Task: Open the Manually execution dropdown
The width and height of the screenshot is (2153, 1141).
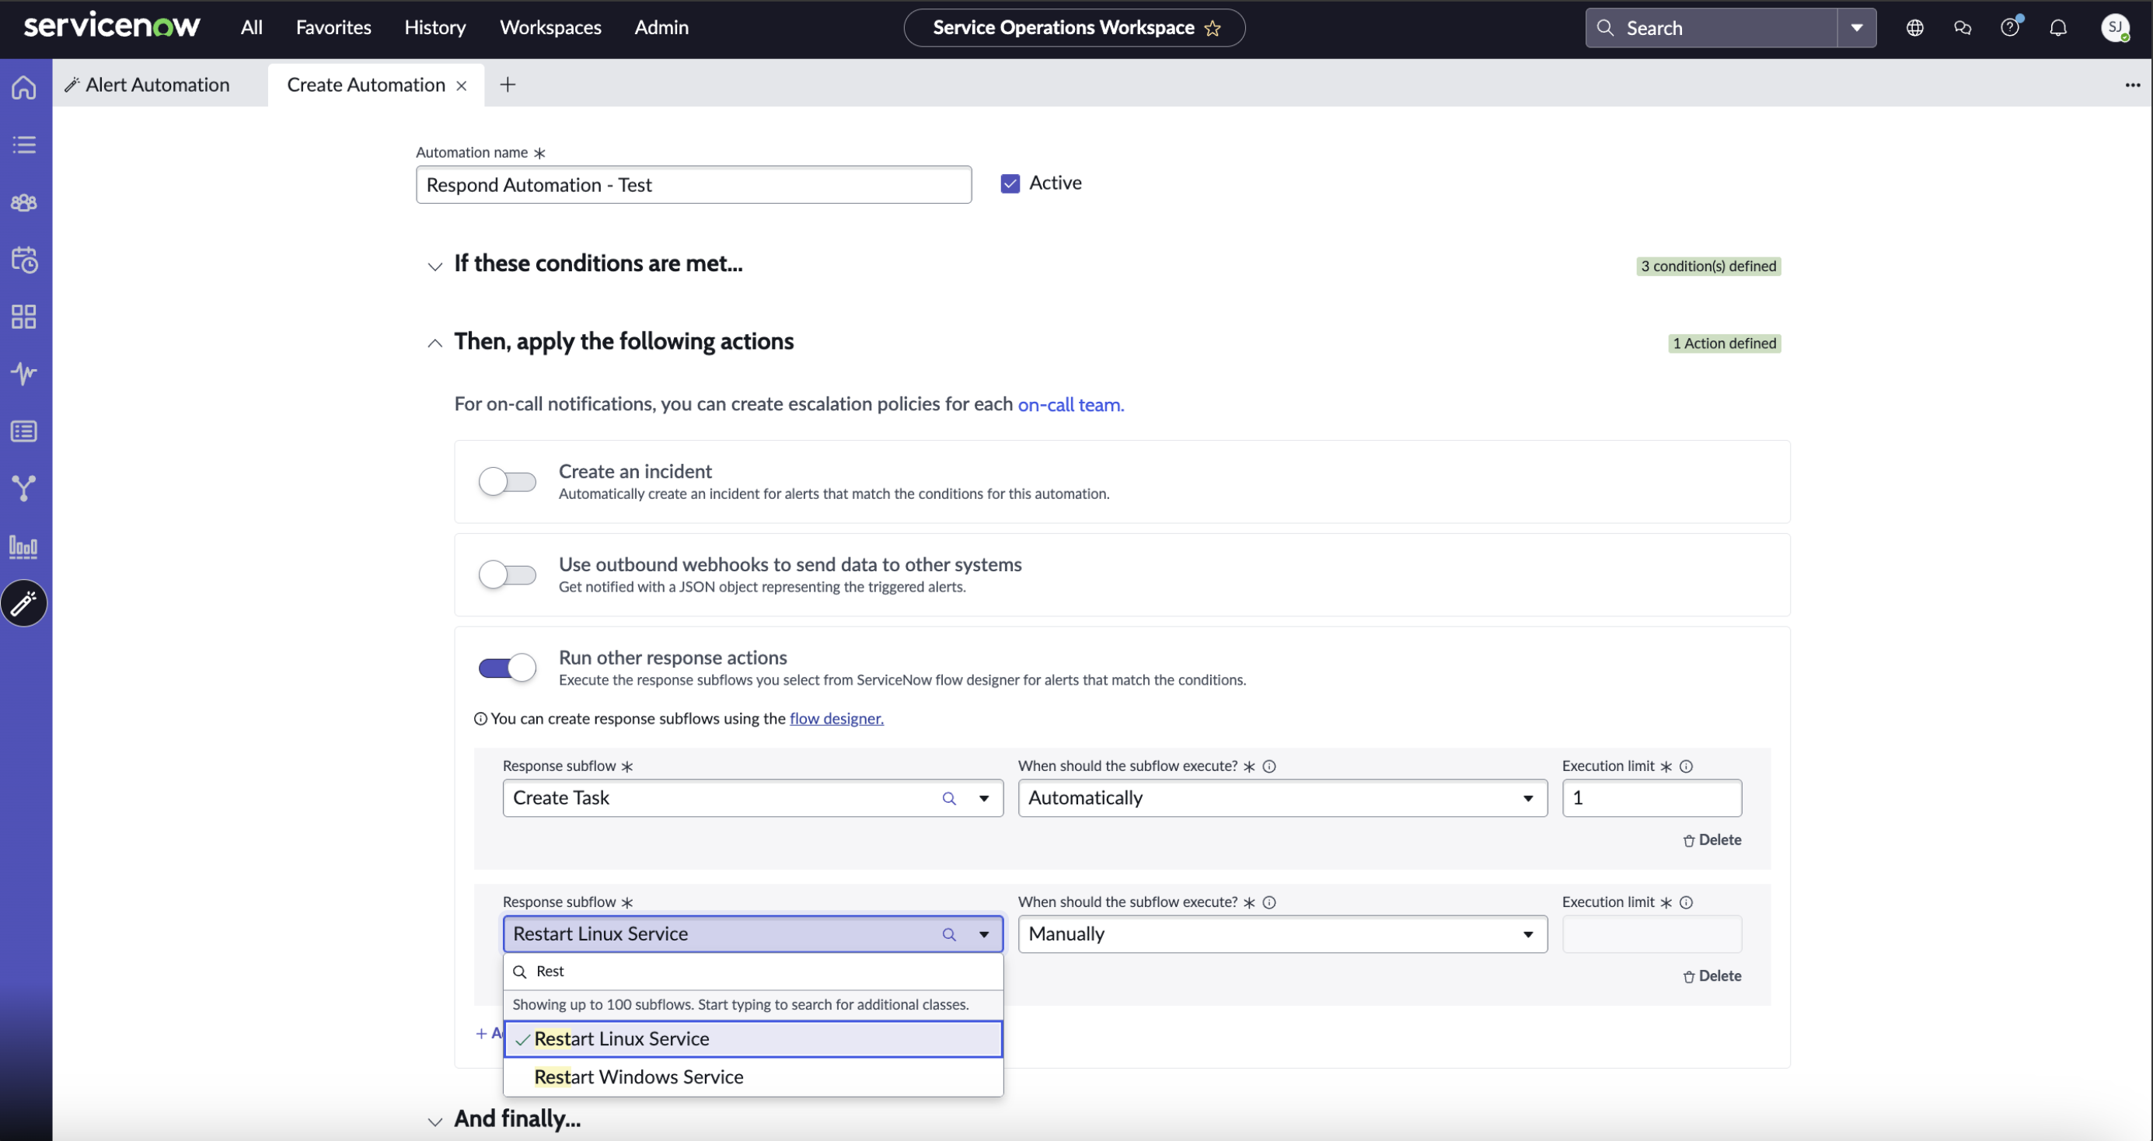Action: click(x=1282, y=934)
